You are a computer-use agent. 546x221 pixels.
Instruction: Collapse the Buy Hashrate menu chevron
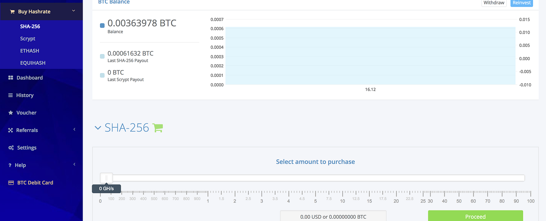click(73, 11)
